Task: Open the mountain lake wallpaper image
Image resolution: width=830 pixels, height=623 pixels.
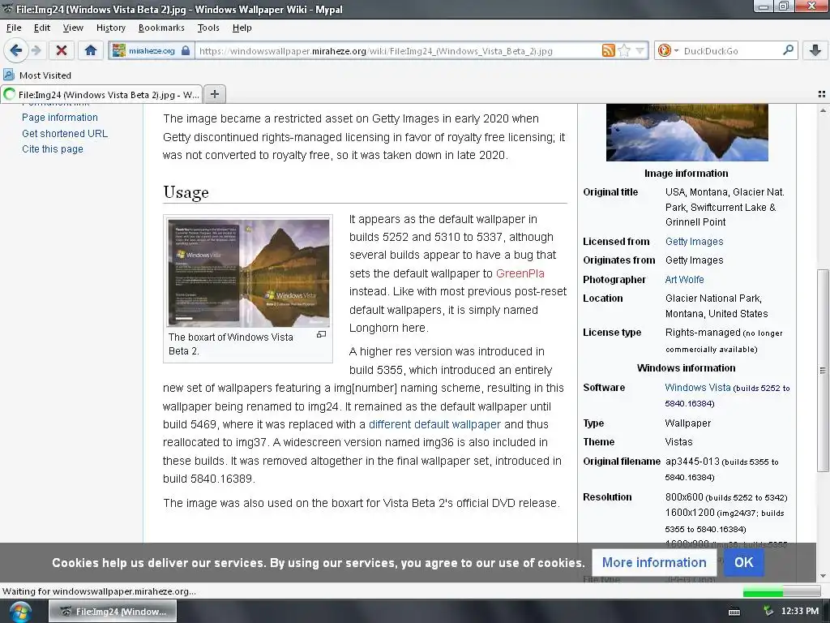Action: click(x=687, y=132)
